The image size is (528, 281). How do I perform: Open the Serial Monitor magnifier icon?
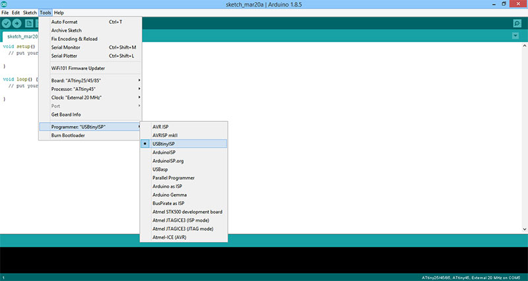(517, 23)
